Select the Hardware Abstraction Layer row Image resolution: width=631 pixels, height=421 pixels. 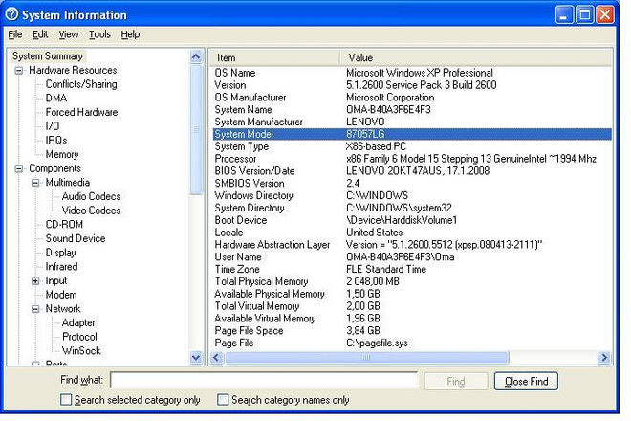click(412, 245)
